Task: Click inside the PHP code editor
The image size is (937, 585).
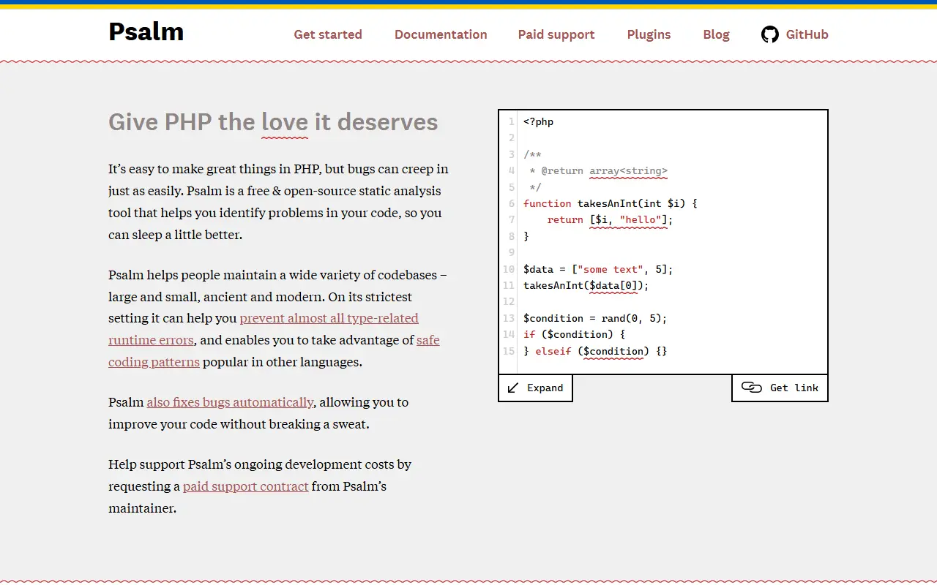Action: tap(663, 242)
